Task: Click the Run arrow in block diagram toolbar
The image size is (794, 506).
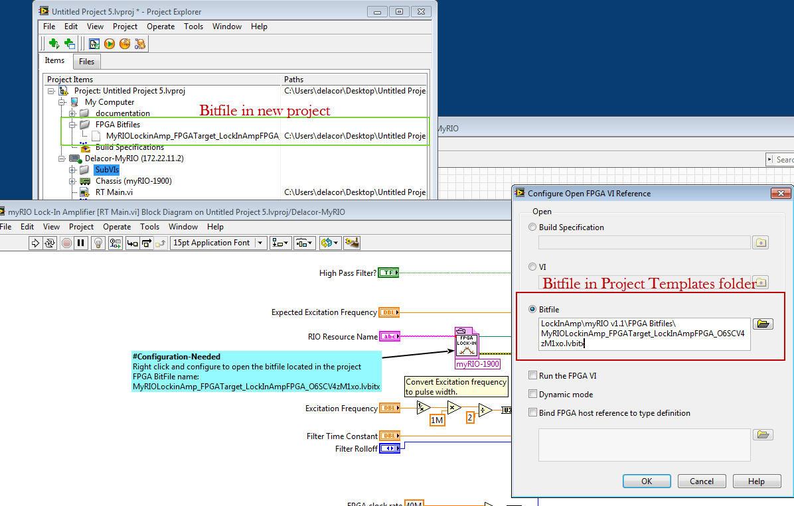Action: (35, 243)
